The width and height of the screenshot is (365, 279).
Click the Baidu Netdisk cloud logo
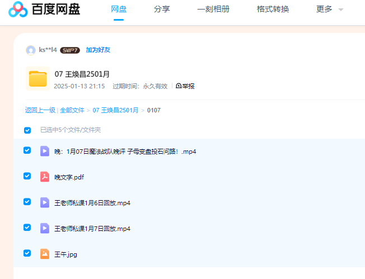coord(18,10)
